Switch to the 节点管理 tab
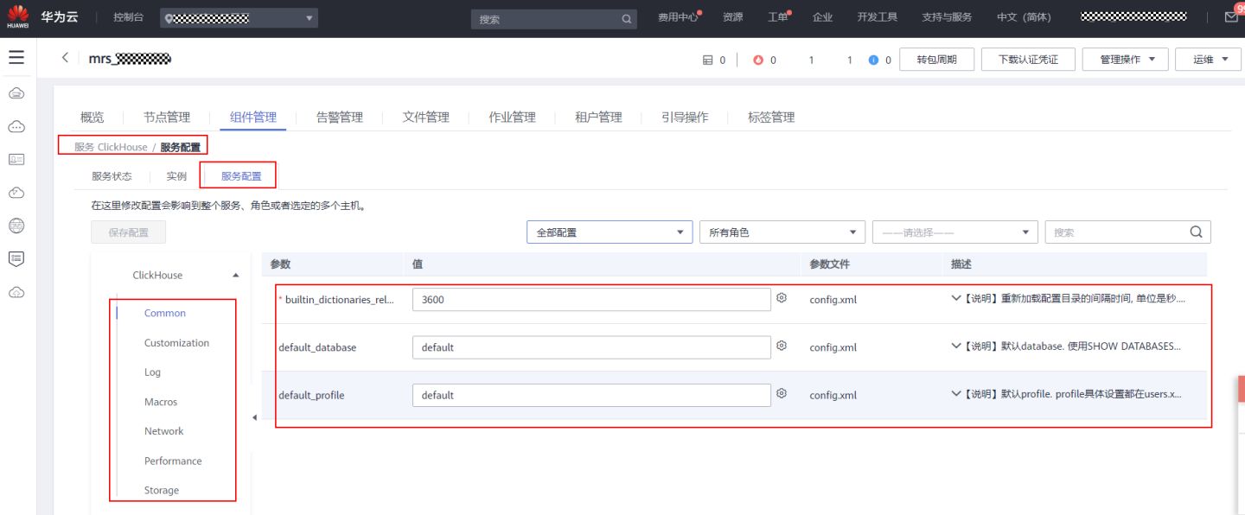The width and height of the screenshot is (1245, 515). click(x=167, y=117)
